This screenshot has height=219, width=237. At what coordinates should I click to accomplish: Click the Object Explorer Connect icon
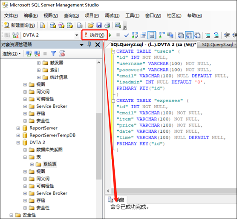(29, 53)
